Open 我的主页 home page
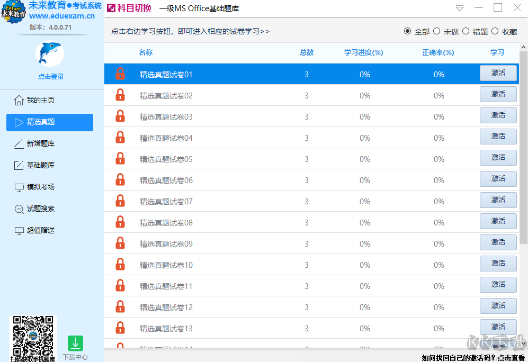Screen dimensions: 528x362 point(40,99)
